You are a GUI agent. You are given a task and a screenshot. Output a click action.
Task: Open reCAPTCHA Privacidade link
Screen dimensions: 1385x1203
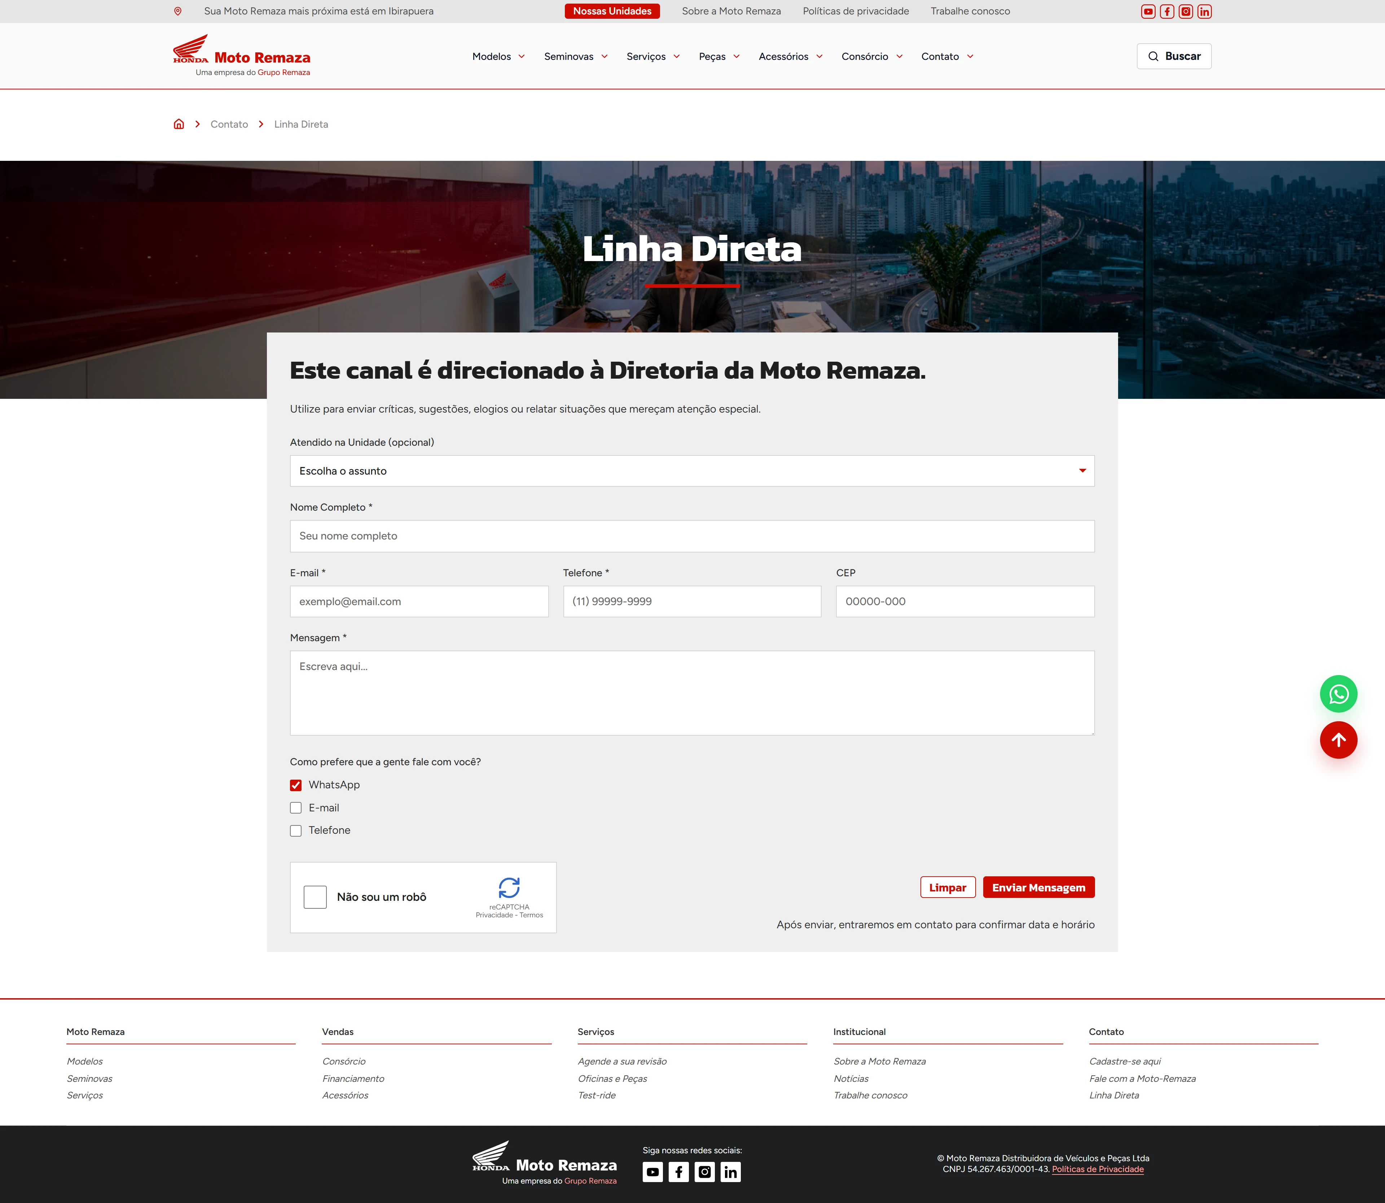(x=494, y=916)
